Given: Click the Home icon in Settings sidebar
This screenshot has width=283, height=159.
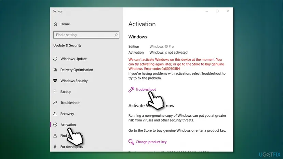Looking at the screenshot, I should pos(55,24).
